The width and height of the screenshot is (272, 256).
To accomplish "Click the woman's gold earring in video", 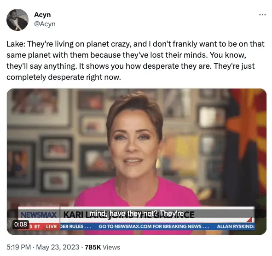I will pos(158,163).
